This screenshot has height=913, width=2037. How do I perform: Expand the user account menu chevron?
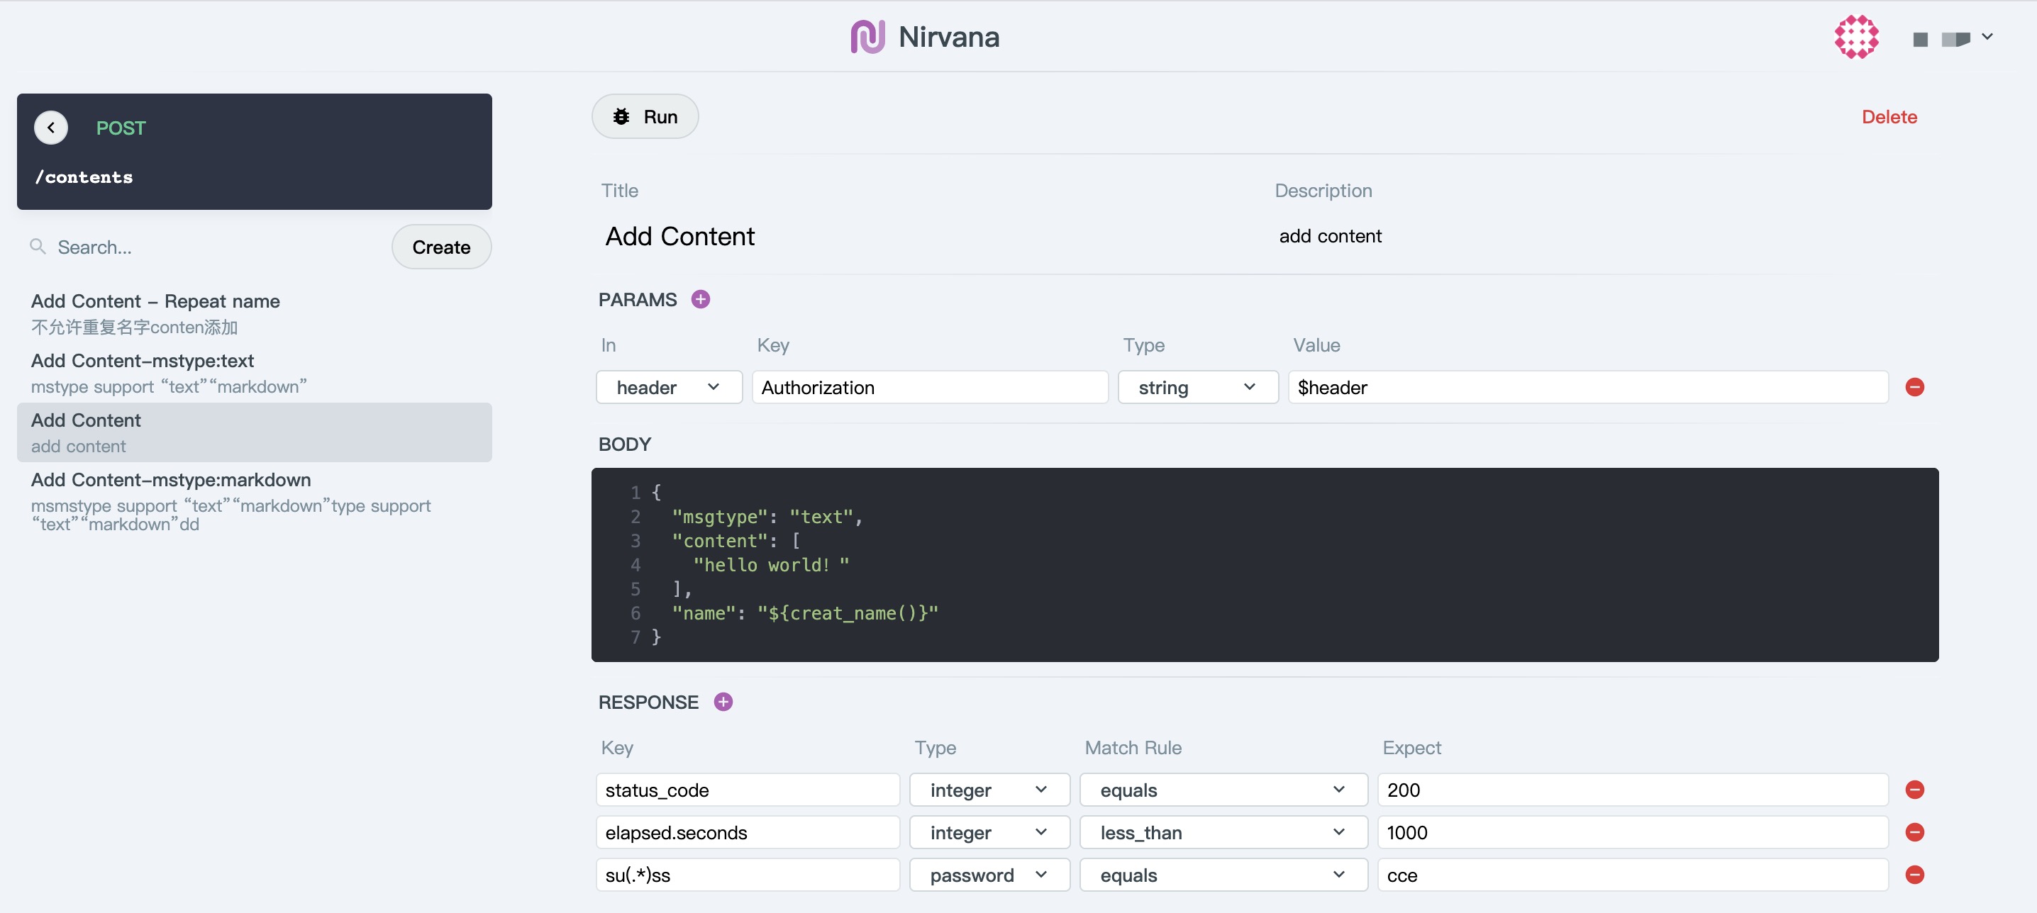(1987, 37)
